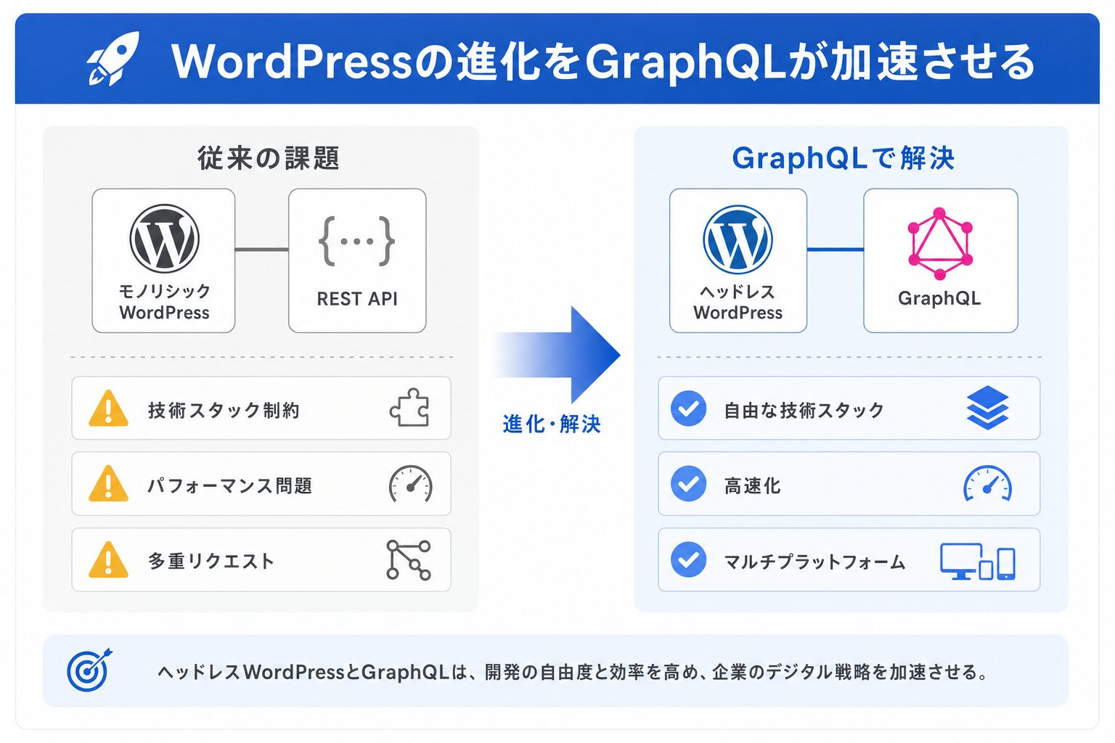Screen dimensions: 1115x743
Task: Click the "REST API" label
Action: 357,299
